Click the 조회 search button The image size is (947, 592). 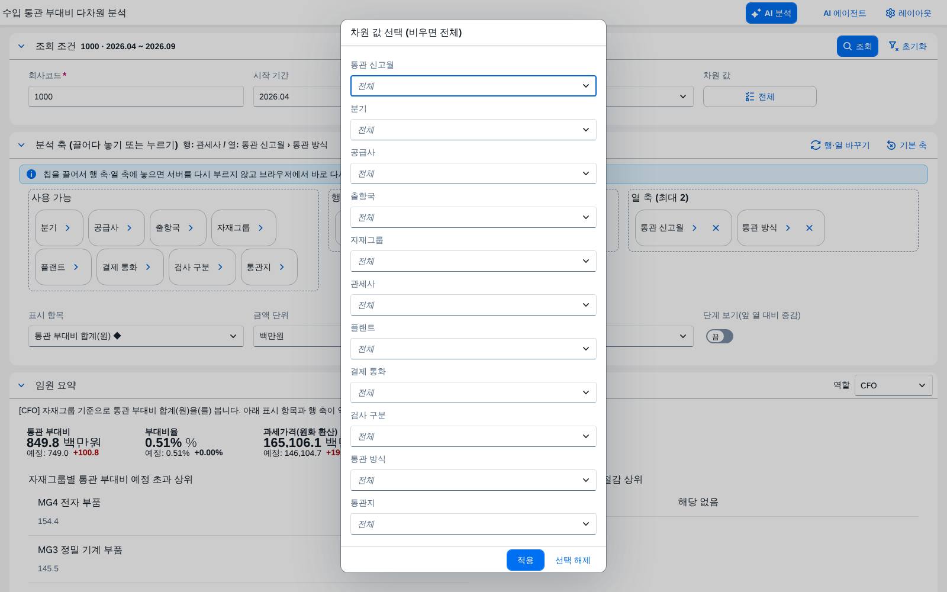(x=857, y=46)
